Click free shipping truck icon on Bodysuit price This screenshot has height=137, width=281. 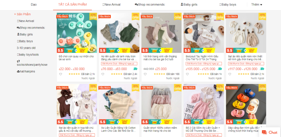pyautogui.click(x=220, y=69)
